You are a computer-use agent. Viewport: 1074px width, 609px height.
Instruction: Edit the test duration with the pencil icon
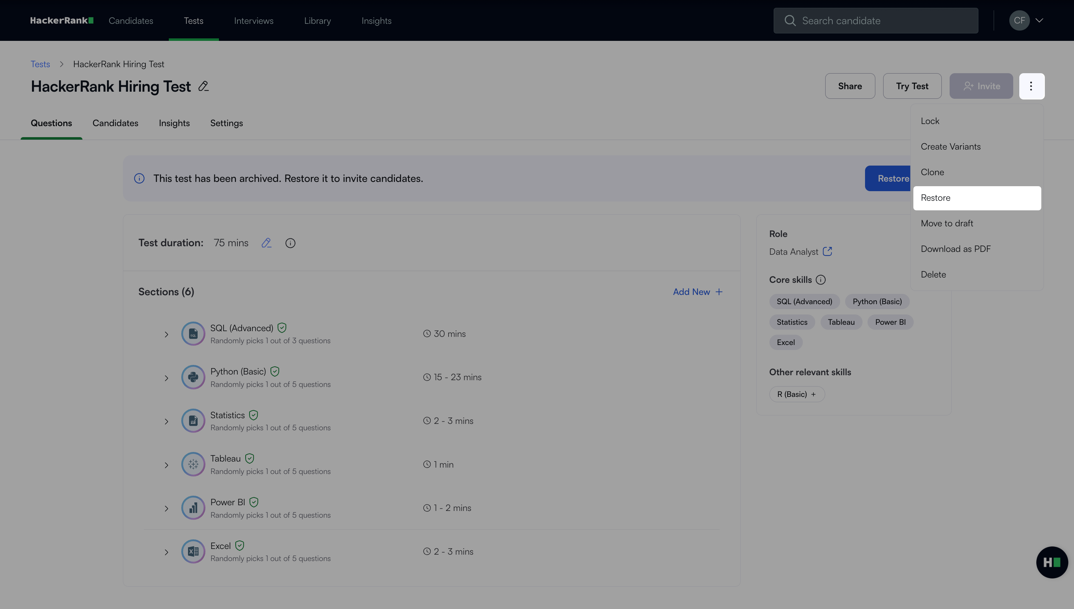(x=267, y=243)
